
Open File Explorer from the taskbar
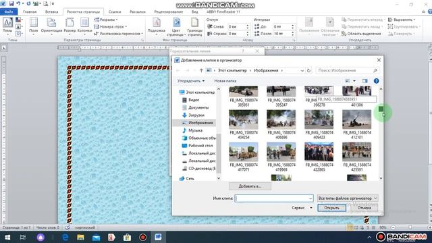80,237
